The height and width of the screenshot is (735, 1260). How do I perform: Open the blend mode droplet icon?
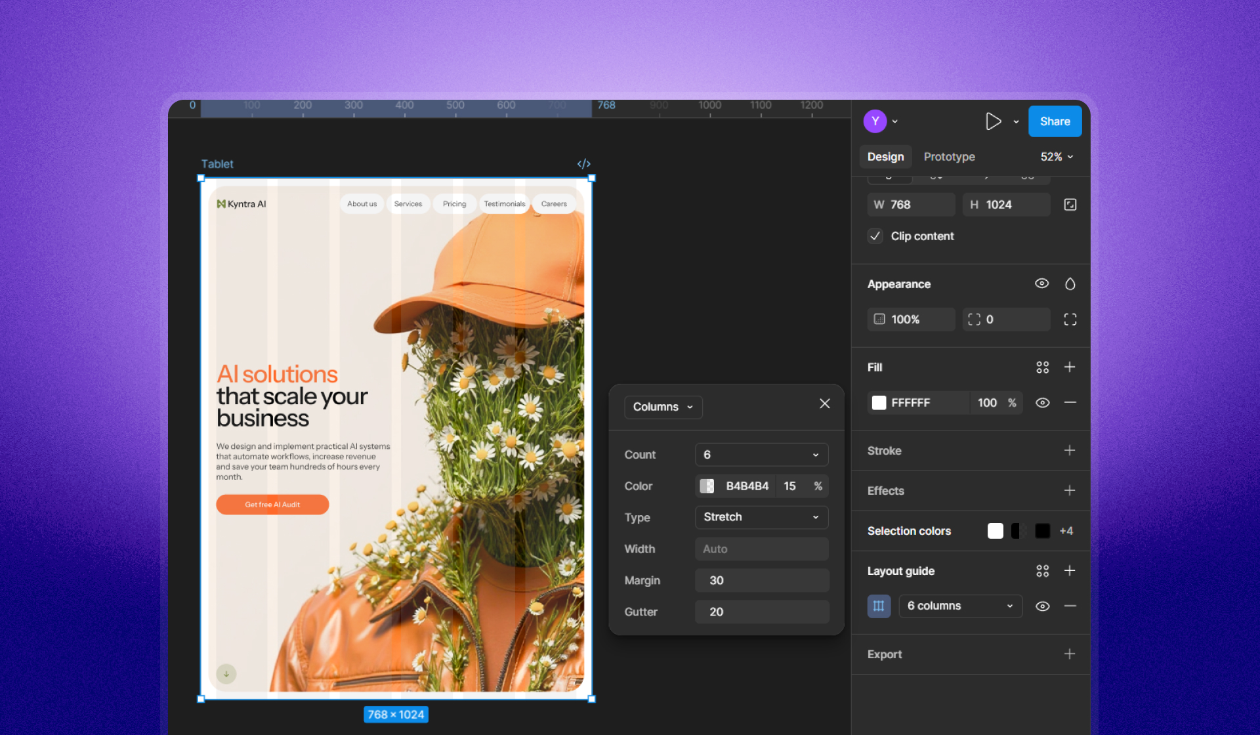tap(1070, 284)
